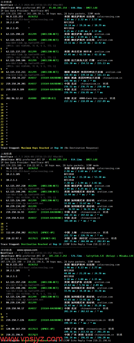Click location 中国 广东 广州
This screenshot has width=134, height=343.
click(x=74, y=320)
